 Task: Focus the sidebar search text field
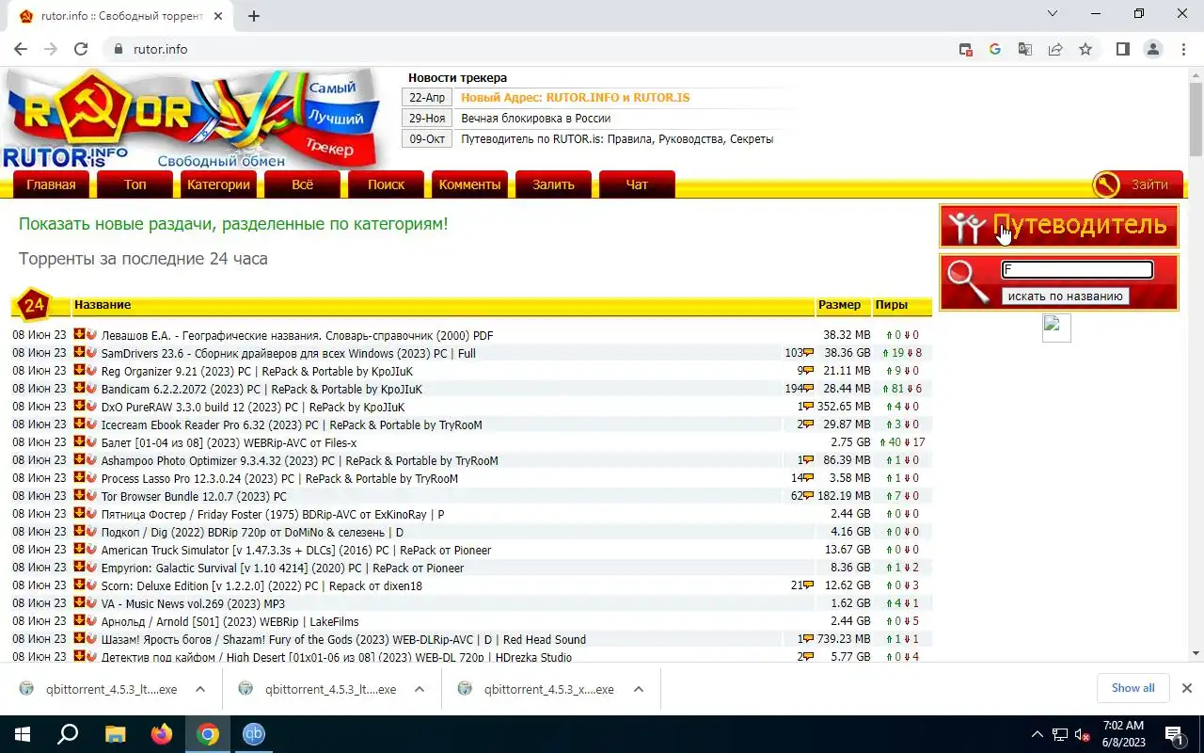coord(1077,270)
